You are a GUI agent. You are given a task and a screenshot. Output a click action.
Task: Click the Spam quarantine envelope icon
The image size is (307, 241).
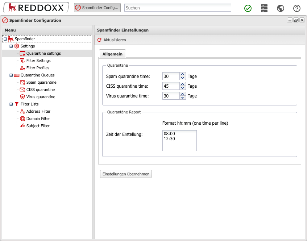click(22, 82)
